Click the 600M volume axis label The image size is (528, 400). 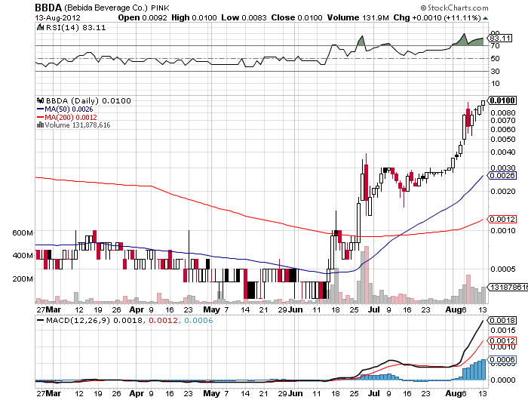click(23, 233)
